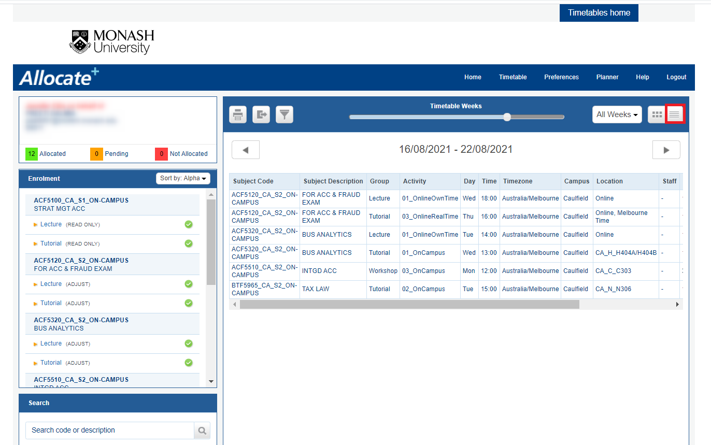711x445 pixels.
Task: Click the search magnifier icon
Action: (x=202, y=430)
